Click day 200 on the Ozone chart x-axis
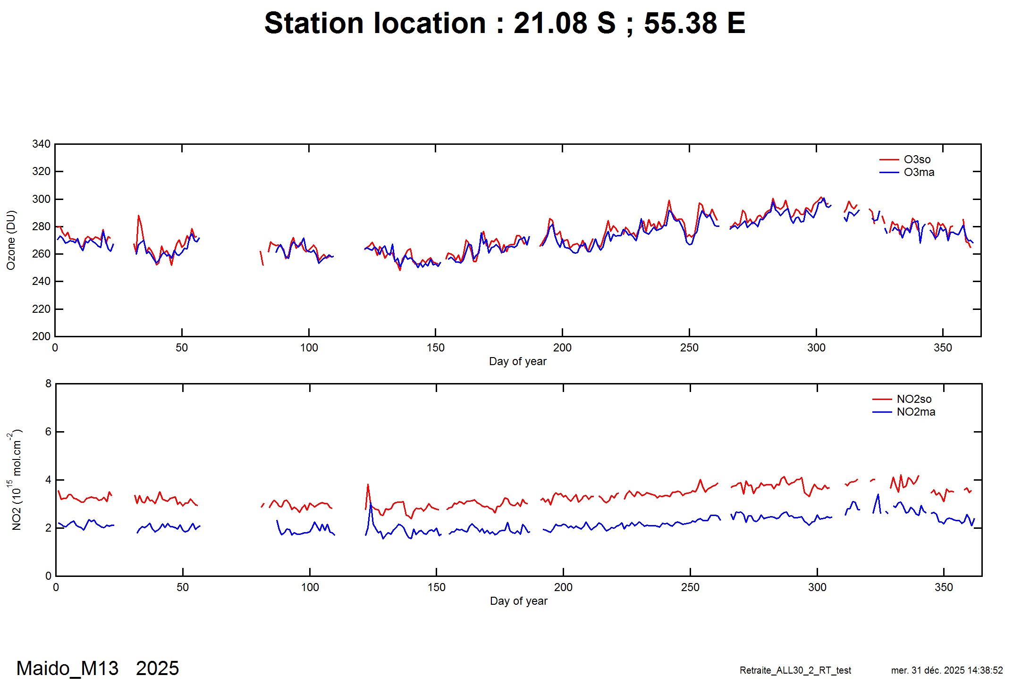 [x=562, y=348]
